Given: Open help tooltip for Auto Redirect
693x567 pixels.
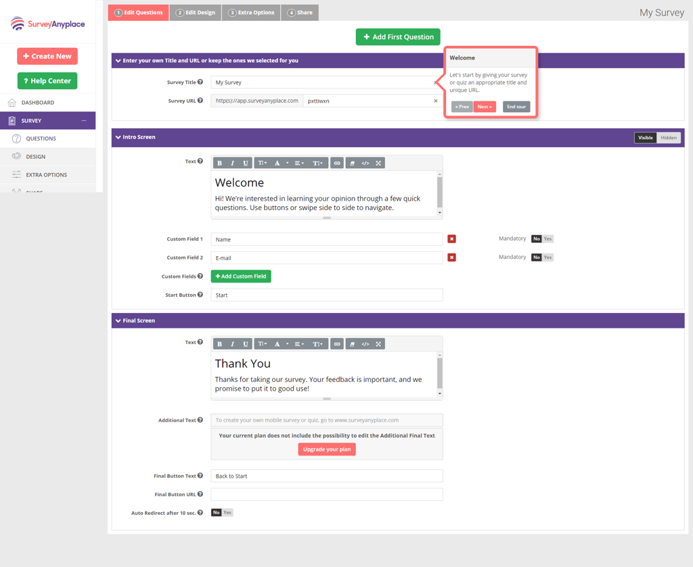Looking at the screenshot, I should point(200,513).
